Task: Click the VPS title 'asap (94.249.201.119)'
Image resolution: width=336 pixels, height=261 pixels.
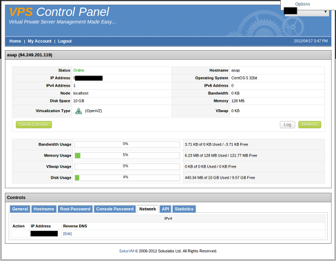Action: (x=30, y=55)
